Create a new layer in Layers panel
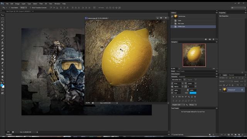 239,135
